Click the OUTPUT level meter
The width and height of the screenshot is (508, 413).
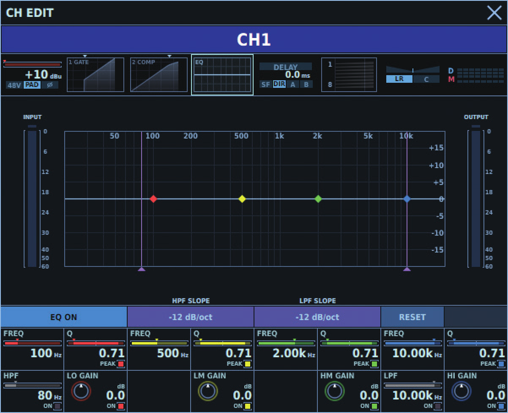[x=476, y=198]
